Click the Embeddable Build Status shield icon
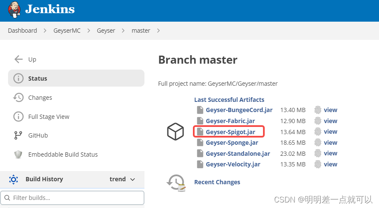This screenshot has height=208, width=379. click(18, 155)
